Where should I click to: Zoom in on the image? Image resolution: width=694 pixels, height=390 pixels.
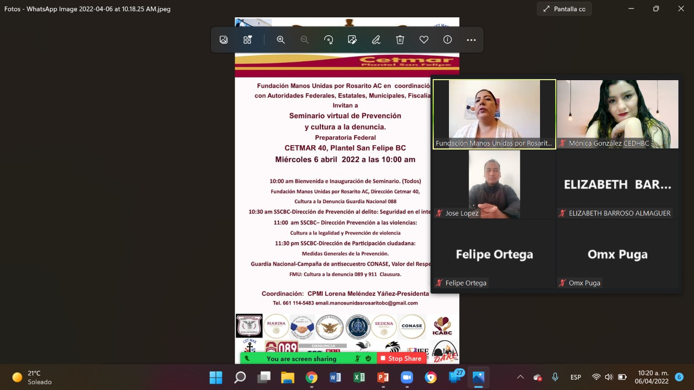pyautogui.click(x=281, y=40)
